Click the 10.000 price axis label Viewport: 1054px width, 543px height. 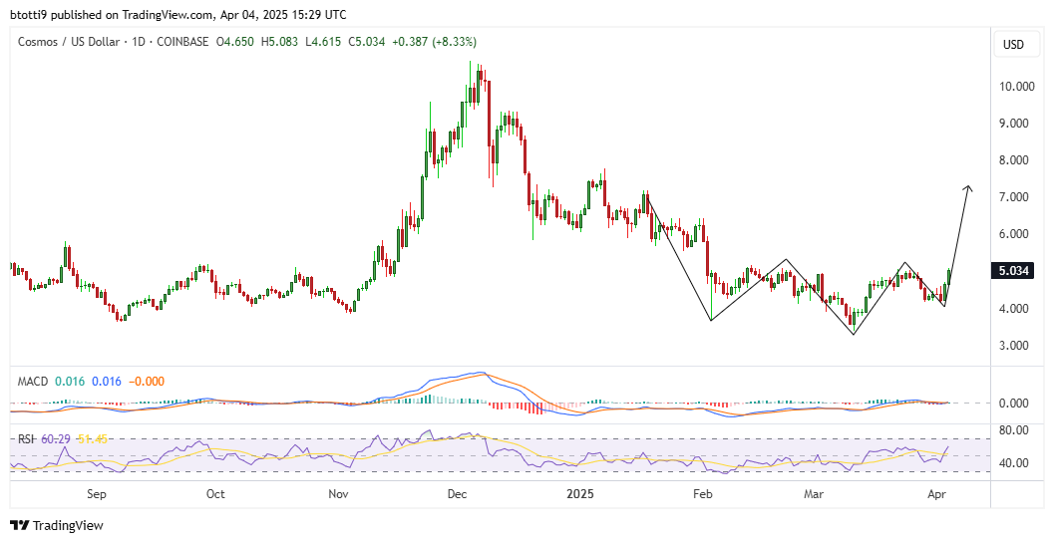[x=1016, y=86]
